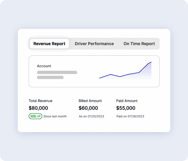Switch to the Revenue Report tab

[49, 44]
